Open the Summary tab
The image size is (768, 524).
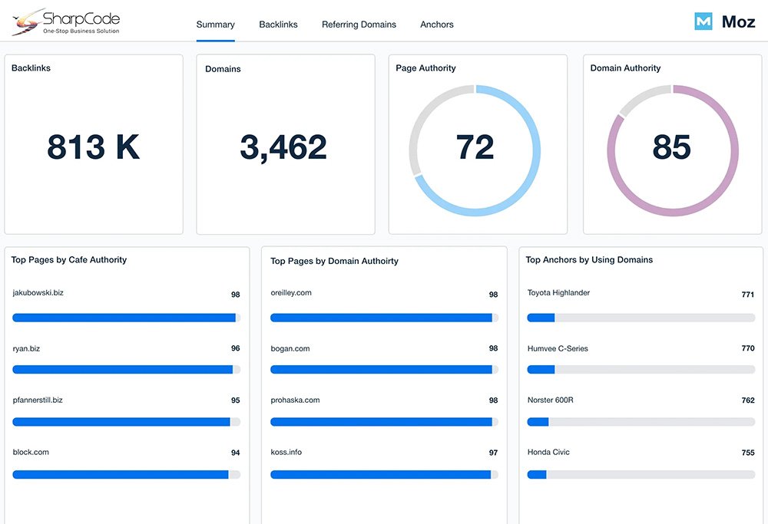pyautogui.click(x=215, y=25)
